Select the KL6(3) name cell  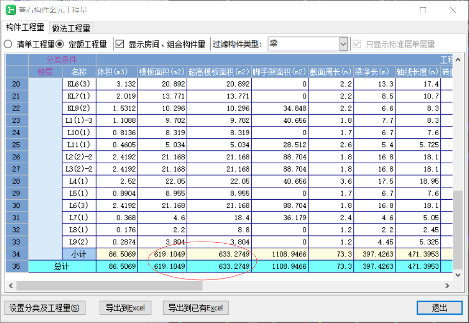[x=79, y=84]
